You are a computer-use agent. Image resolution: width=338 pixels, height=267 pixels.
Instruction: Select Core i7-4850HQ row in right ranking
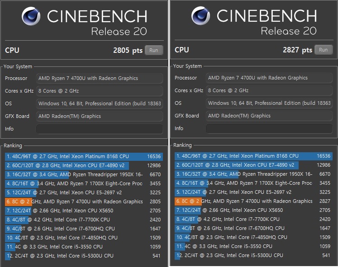[x=253, y=237]
